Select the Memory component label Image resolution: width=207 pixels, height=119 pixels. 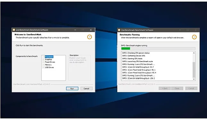48,65
